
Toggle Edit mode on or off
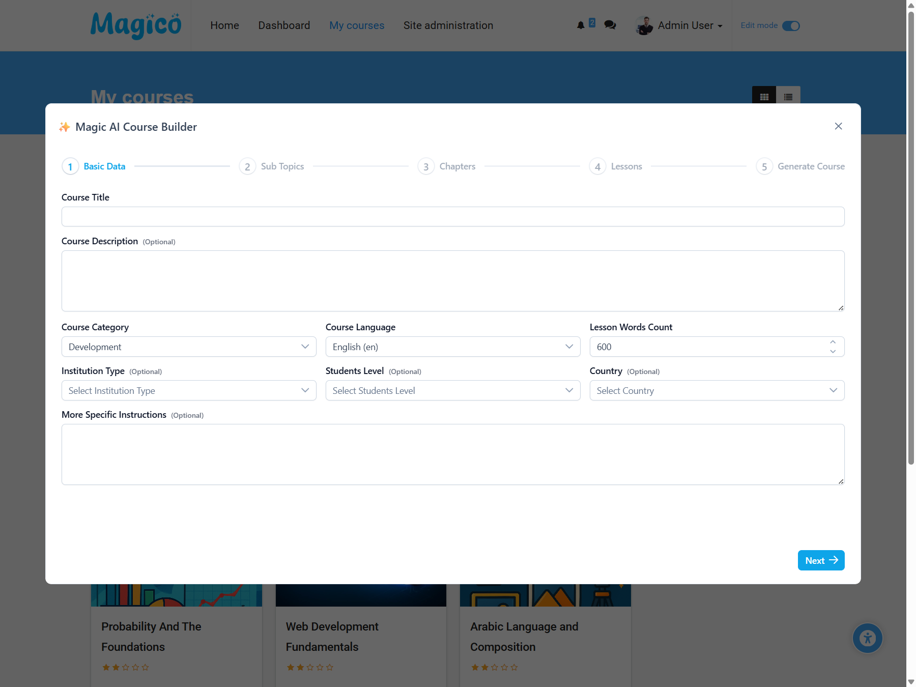790,25
